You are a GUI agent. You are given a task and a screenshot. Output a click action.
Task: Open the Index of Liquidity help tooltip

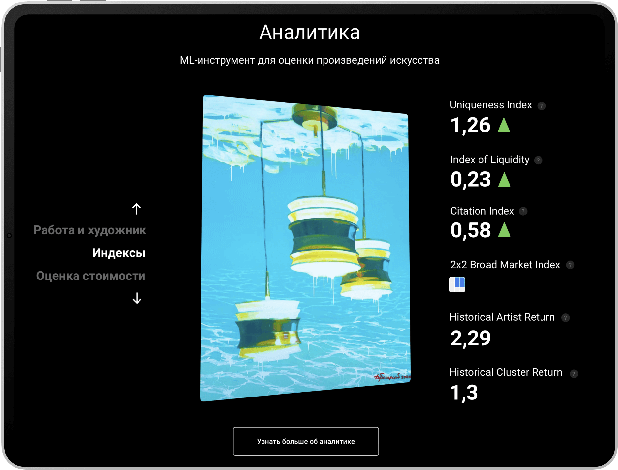(538, 160)
